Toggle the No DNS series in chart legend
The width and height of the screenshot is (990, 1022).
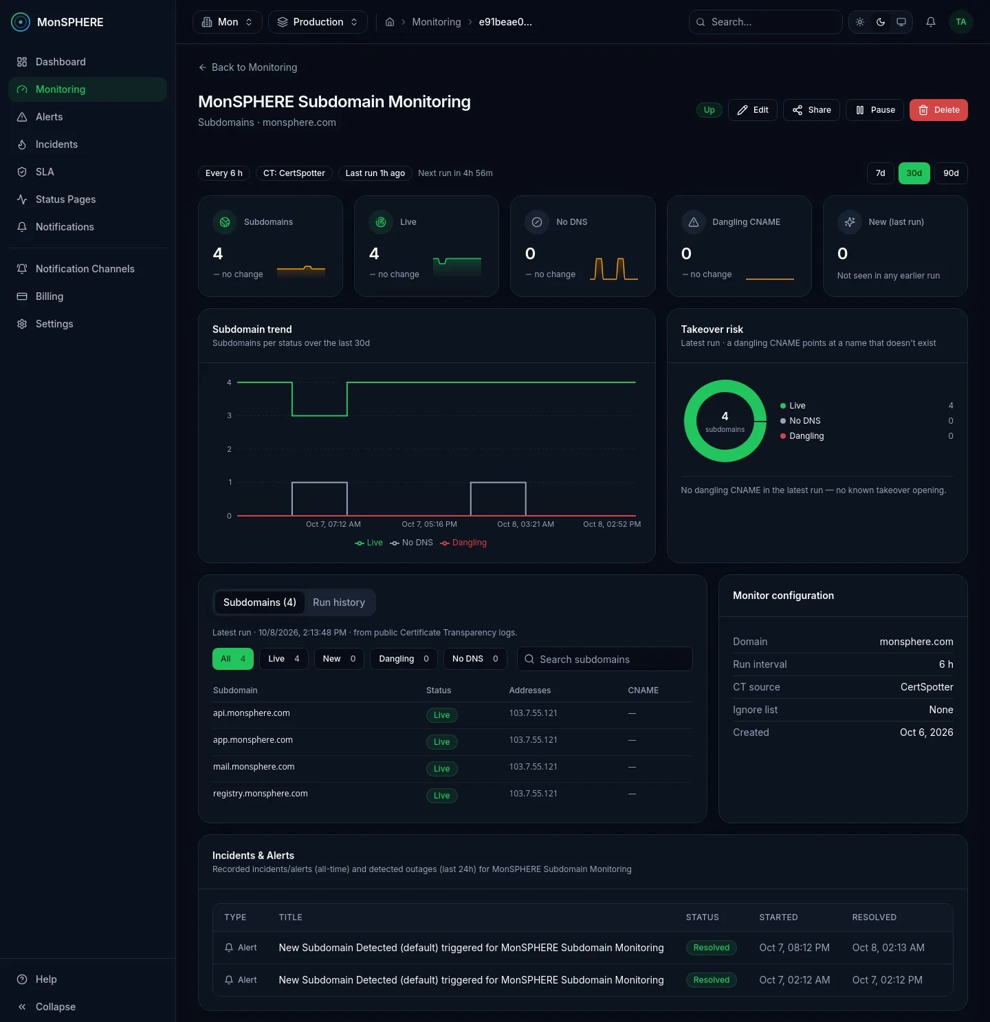tap(411, 543)
